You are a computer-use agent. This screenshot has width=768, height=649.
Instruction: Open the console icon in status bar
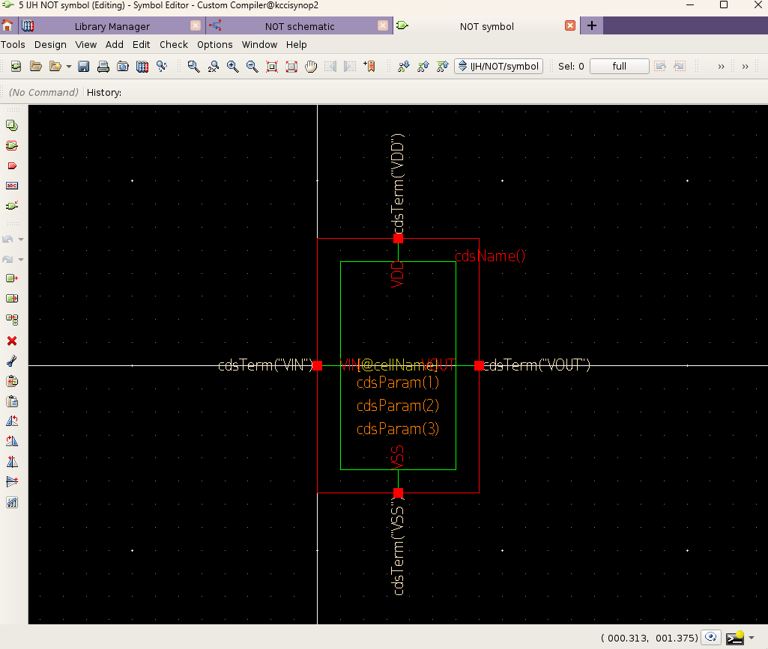[735, 637]
